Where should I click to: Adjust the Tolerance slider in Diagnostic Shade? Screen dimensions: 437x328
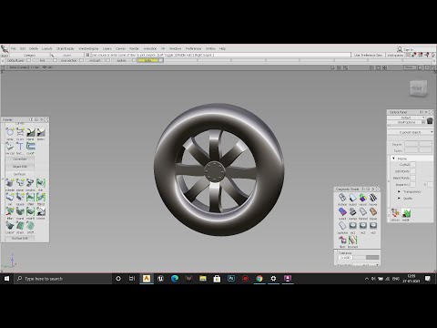pyautogui.click(x=366, y=258)
